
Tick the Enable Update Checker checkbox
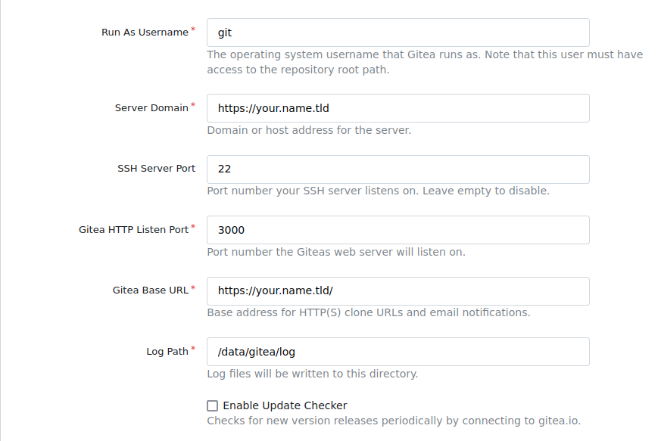(x=213, y=405)
